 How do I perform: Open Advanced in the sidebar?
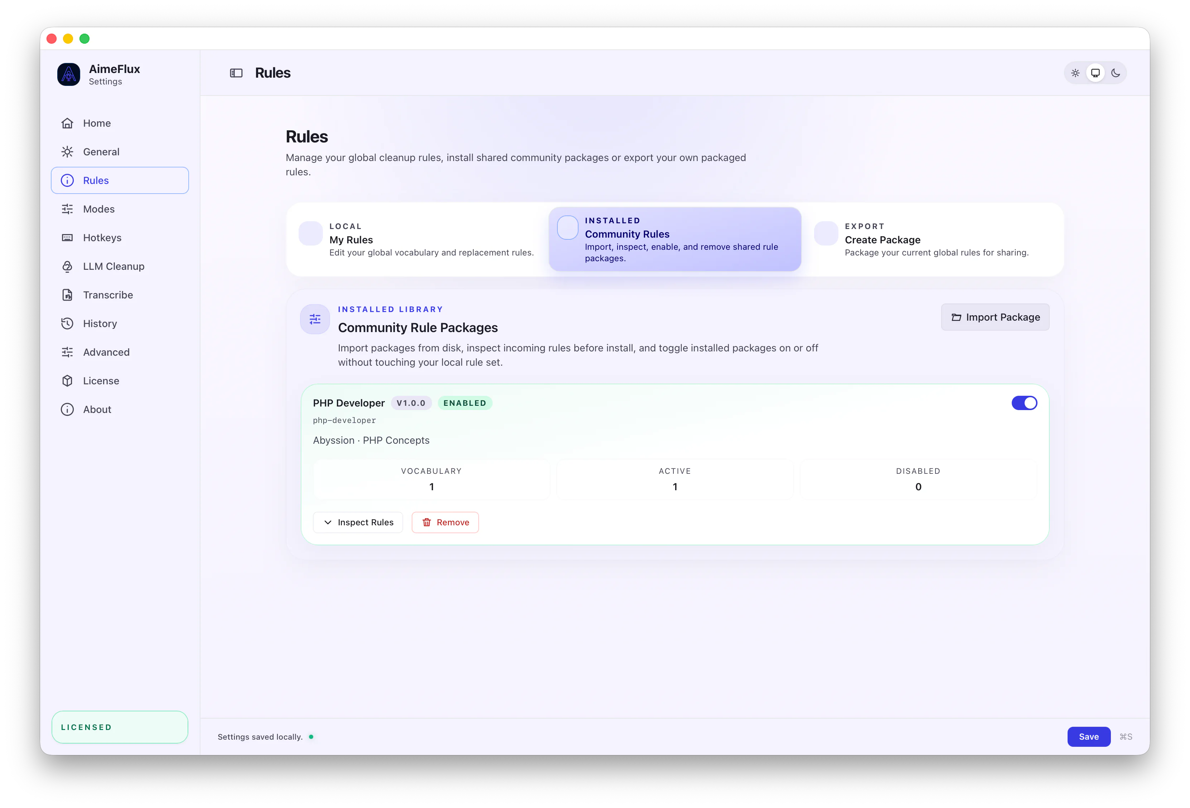(120, 352)
